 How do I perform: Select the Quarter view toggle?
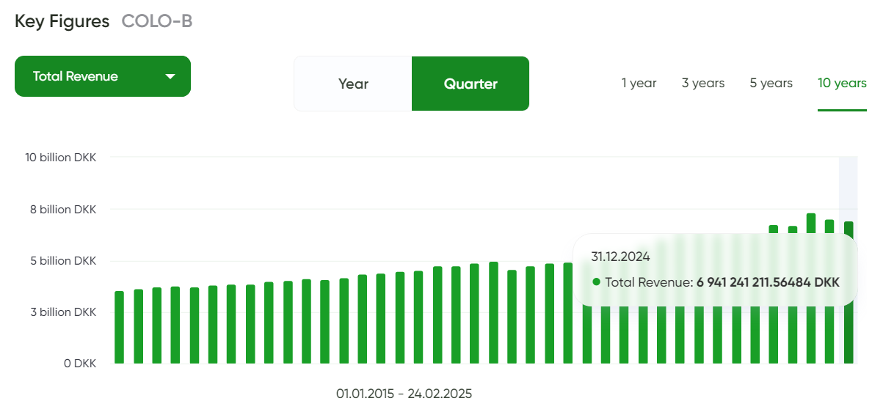coord(470,84)
